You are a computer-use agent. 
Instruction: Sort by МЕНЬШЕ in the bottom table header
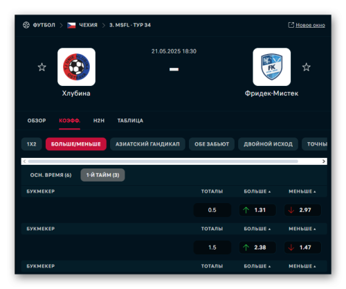point(302,266)
